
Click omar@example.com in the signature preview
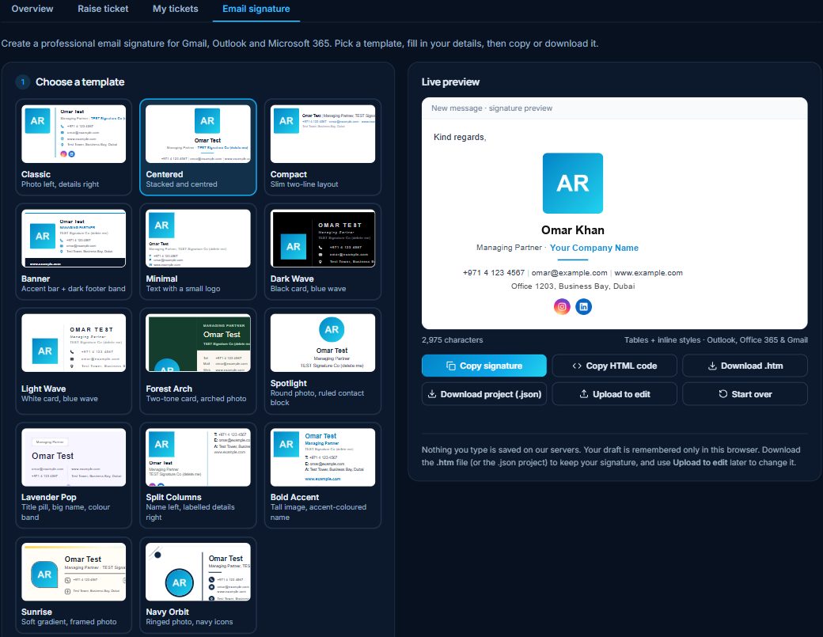point(570,273)
